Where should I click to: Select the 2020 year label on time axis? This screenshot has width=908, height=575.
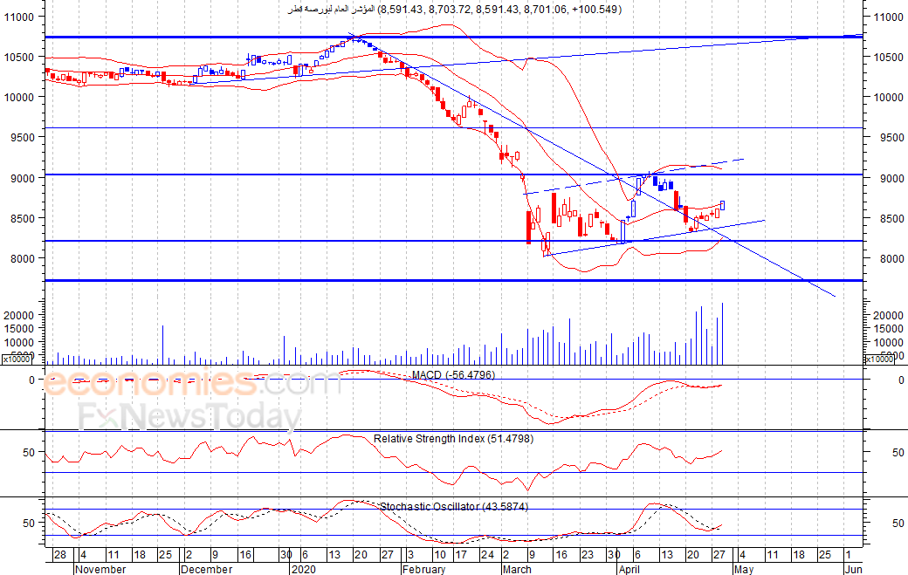pos(304,569)
